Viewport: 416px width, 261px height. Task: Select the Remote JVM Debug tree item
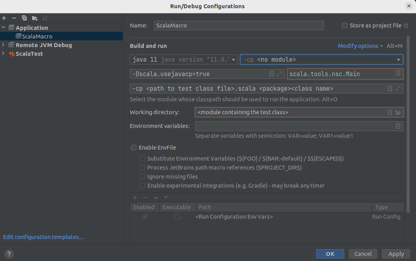point(44,45)
